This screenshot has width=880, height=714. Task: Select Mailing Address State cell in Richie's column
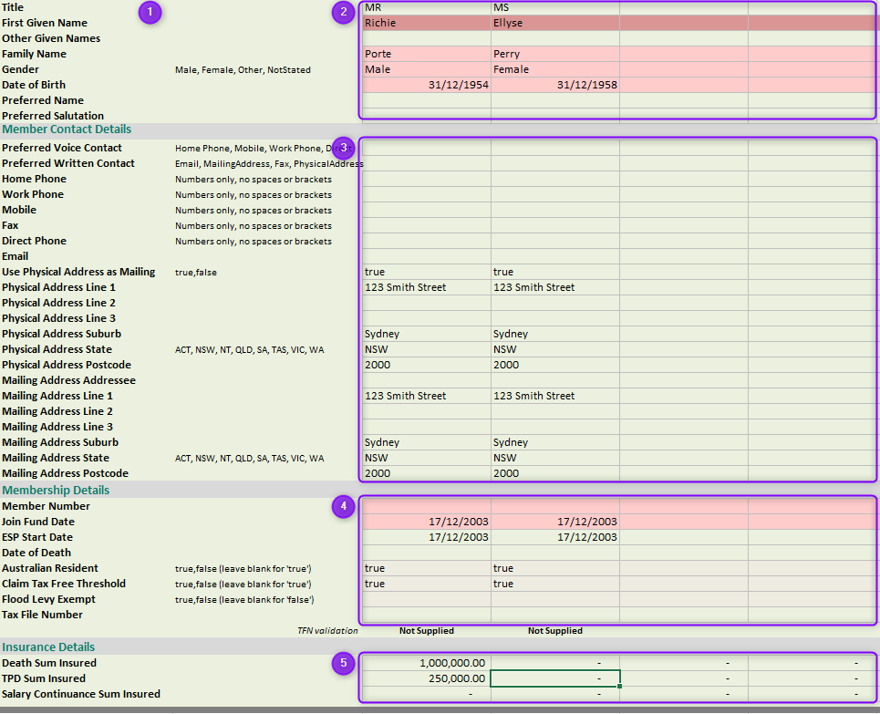coord(427,458)
